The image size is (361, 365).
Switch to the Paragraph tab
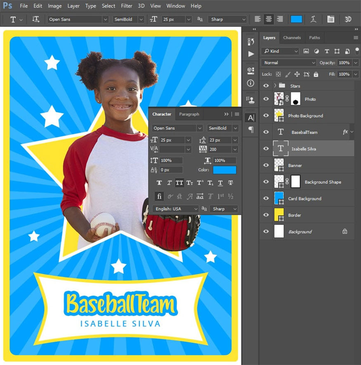[x=189, y=114]
